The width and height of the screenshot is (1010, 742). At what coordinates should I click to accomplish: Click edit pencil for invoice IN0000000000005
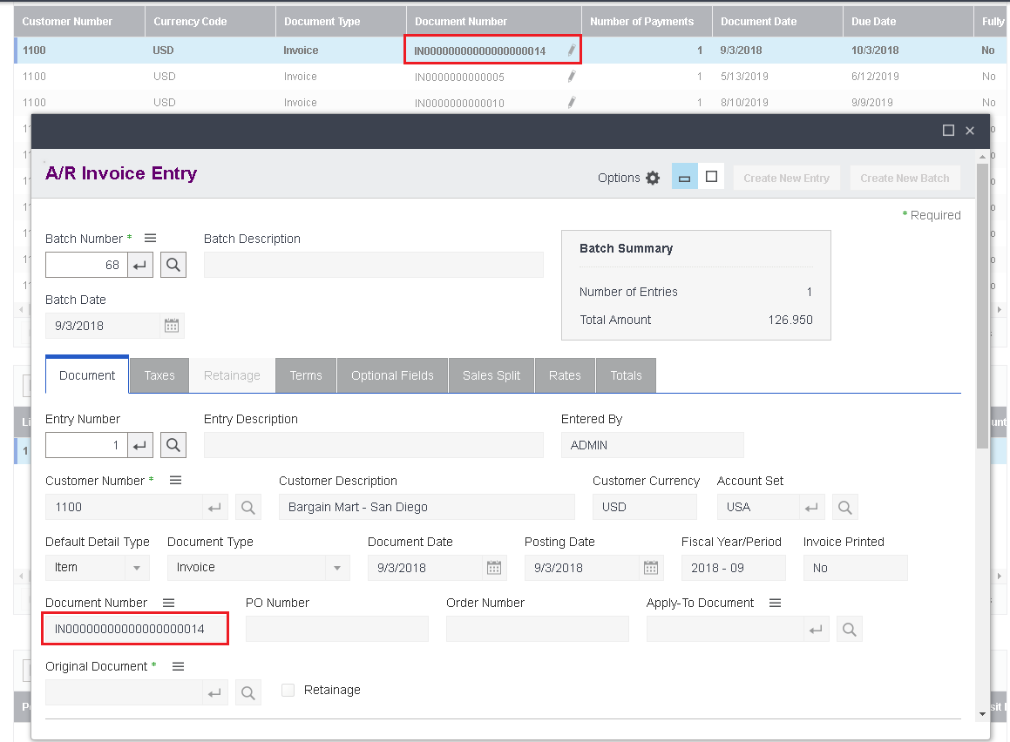pos(572,77)
